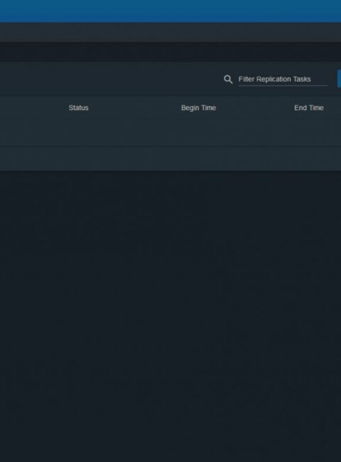Sort by Begin Time column header

tap(198, 108)
